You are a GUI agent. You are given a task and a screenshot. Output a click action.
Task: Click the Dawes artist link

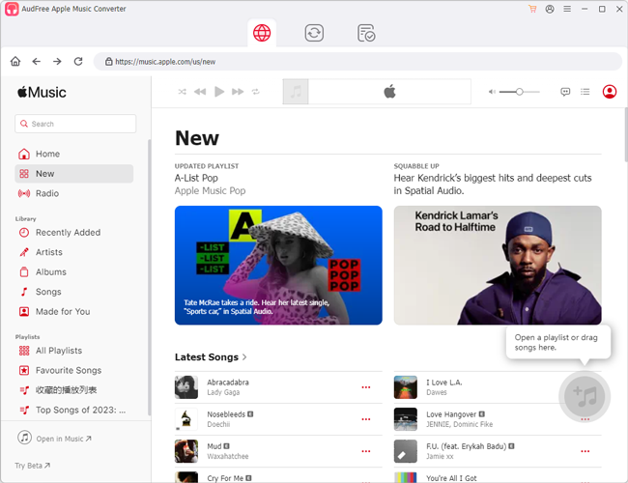click(437, 392)
